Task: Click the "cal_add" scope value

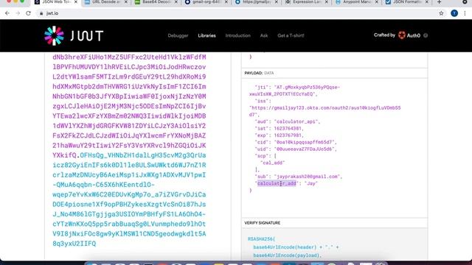Action: coord(272,163)
